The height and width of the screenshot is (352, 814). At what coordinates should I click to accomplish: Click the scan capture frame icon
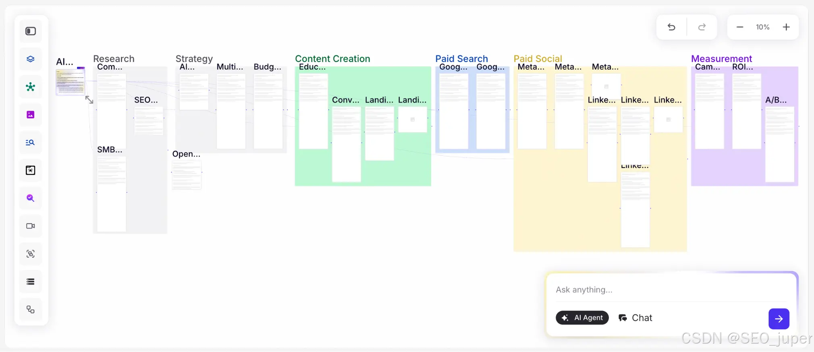pos(31,254)
